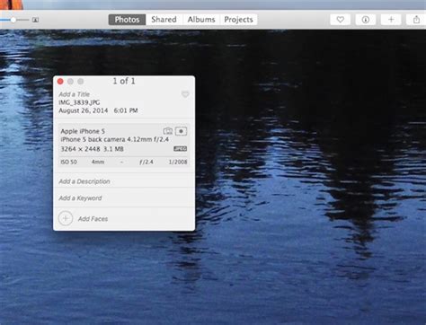
Task: Click the camera icon in Info panel
Action: pyautogui.click(x=168, y=131)
